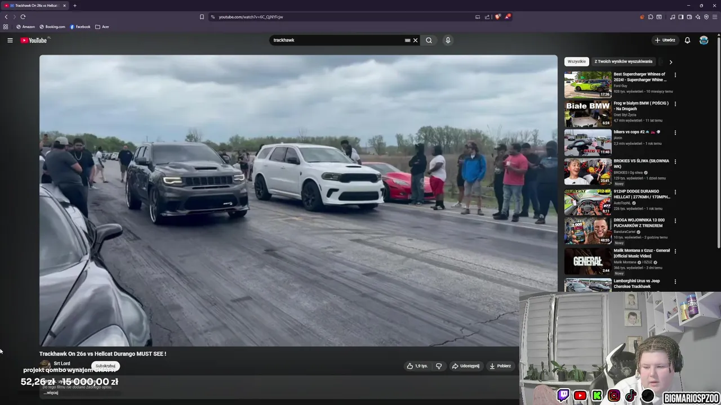Screen dimensions: 721x405
Task: Open a new browser tab with plus
Action: 74,6
